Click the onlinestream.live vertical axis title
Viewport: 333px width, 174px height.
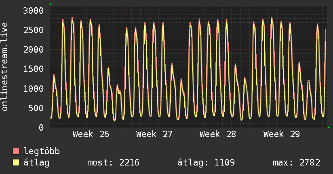tap(5, 67)
